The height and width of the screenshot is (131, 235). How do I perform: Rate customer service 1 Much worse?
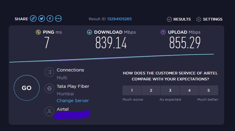coord(132,90)
